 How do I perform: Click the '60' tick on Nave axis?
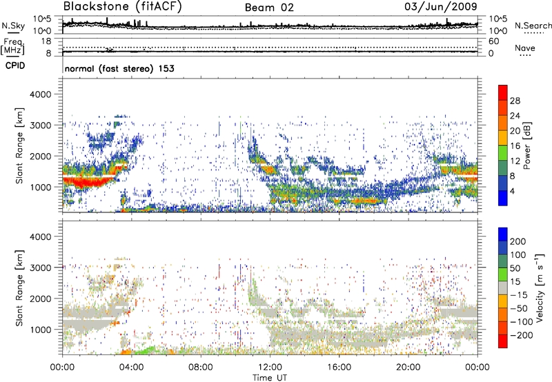493,41
